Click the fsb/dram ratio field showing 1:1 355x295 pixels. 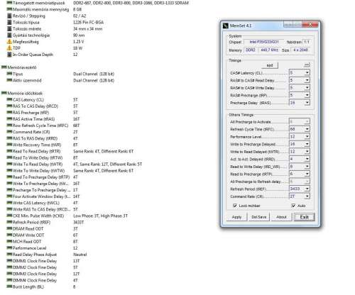point(307,42)
